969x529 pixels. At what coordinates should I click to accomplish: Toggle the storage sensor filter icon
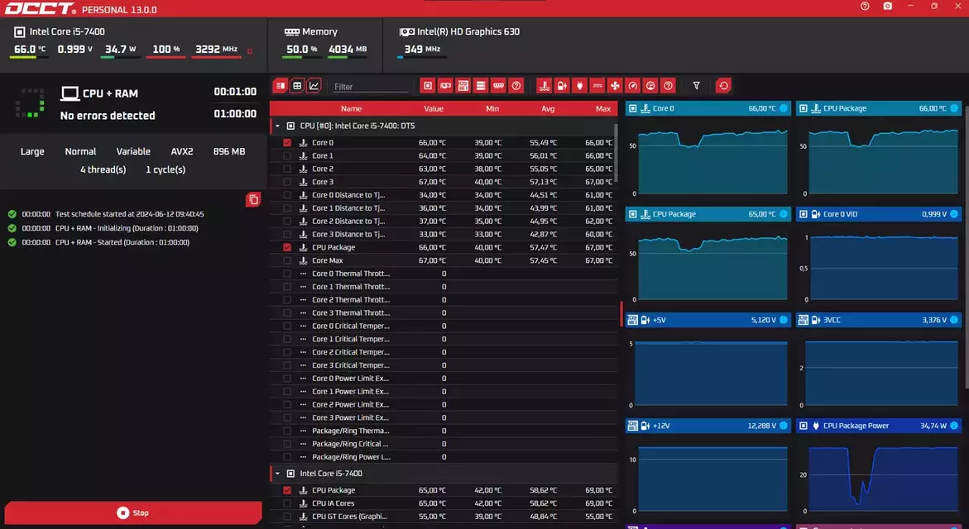pos(481,86)
